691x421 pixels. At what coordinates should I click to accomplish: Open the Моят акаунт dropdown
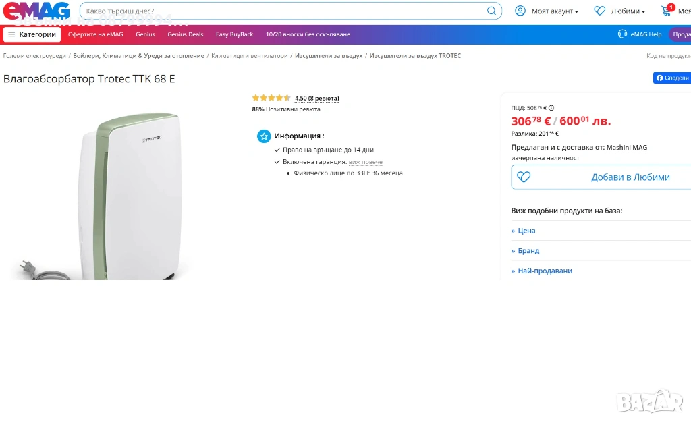click(547, 11)
